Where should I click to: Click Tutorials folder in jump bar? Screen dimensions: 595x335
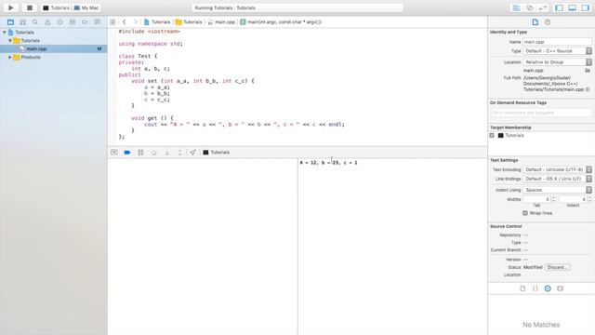189,22
